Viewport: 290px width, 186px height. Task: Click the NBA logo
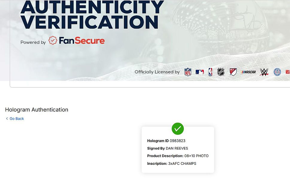point(210,72)
